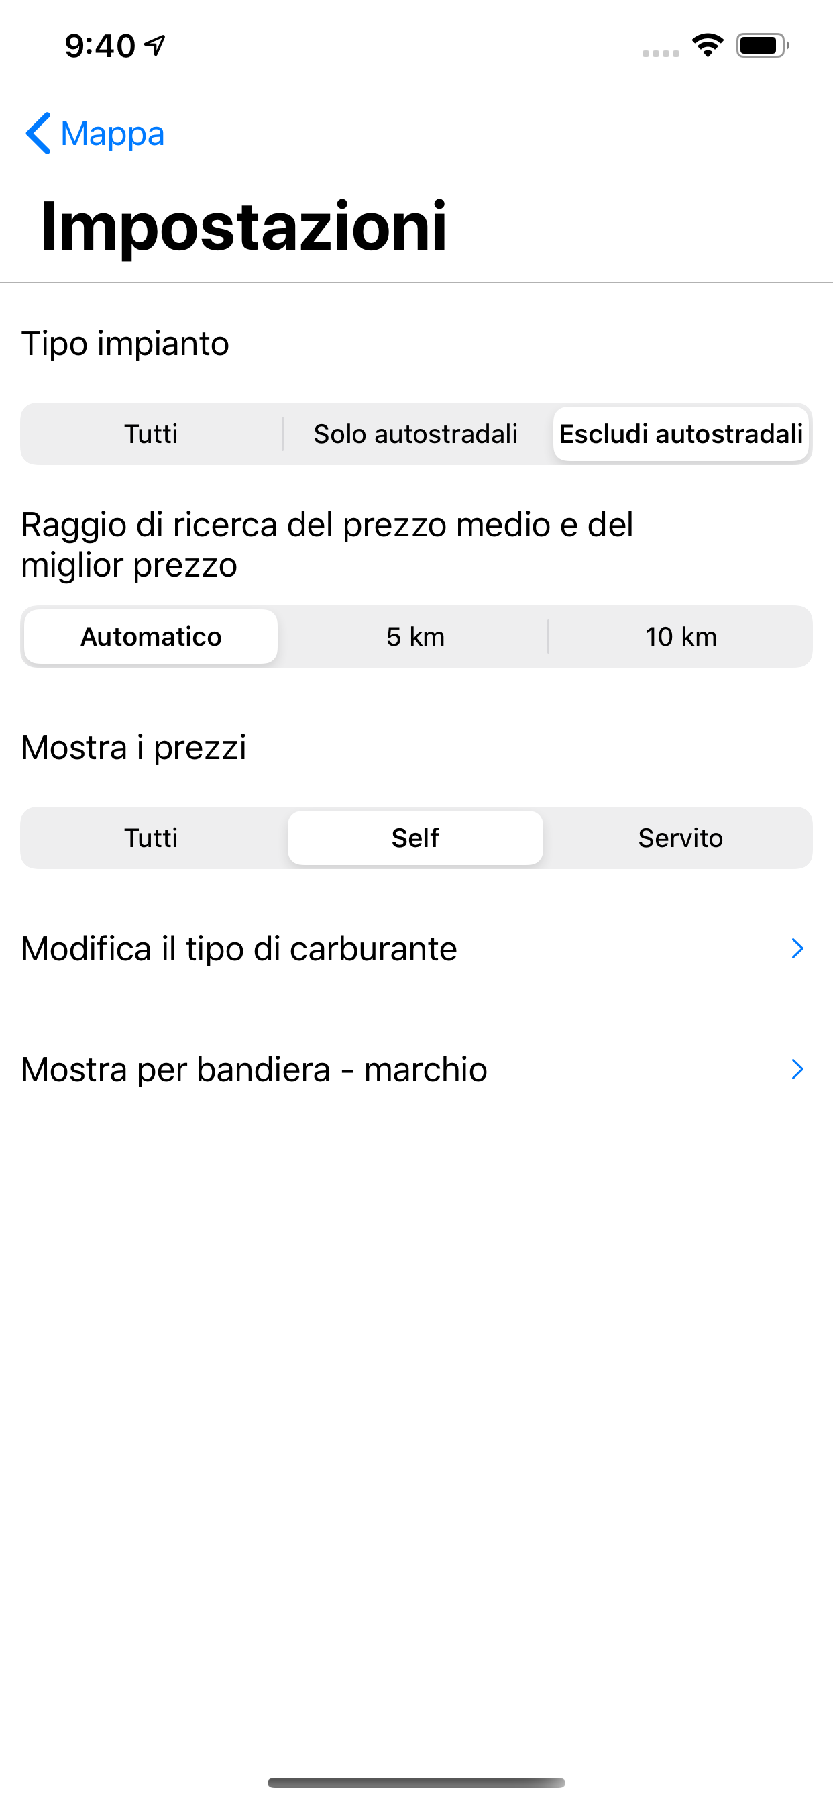Viewport: 833px width, 1804px height.
Task: Tap the blue back chevron icon
Action: click(38, 133)
